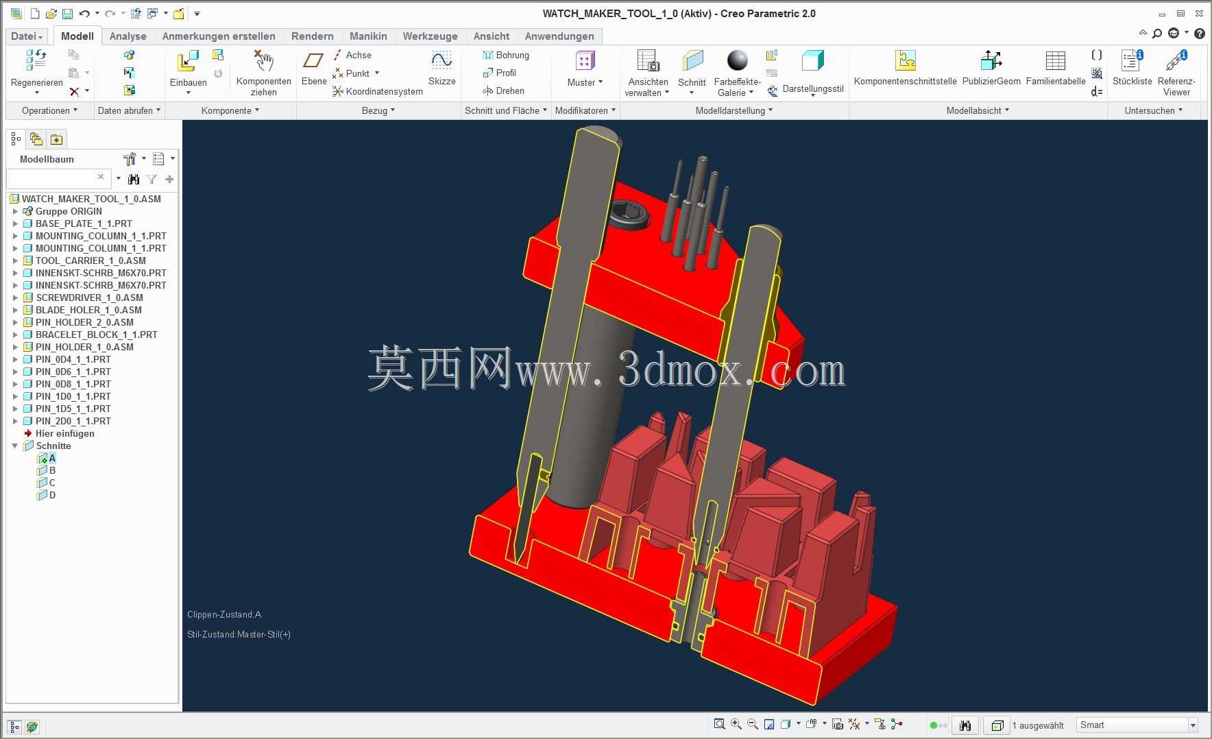
Task: Open the Punkt dropdown arrow
Action: tap(377, 73)
